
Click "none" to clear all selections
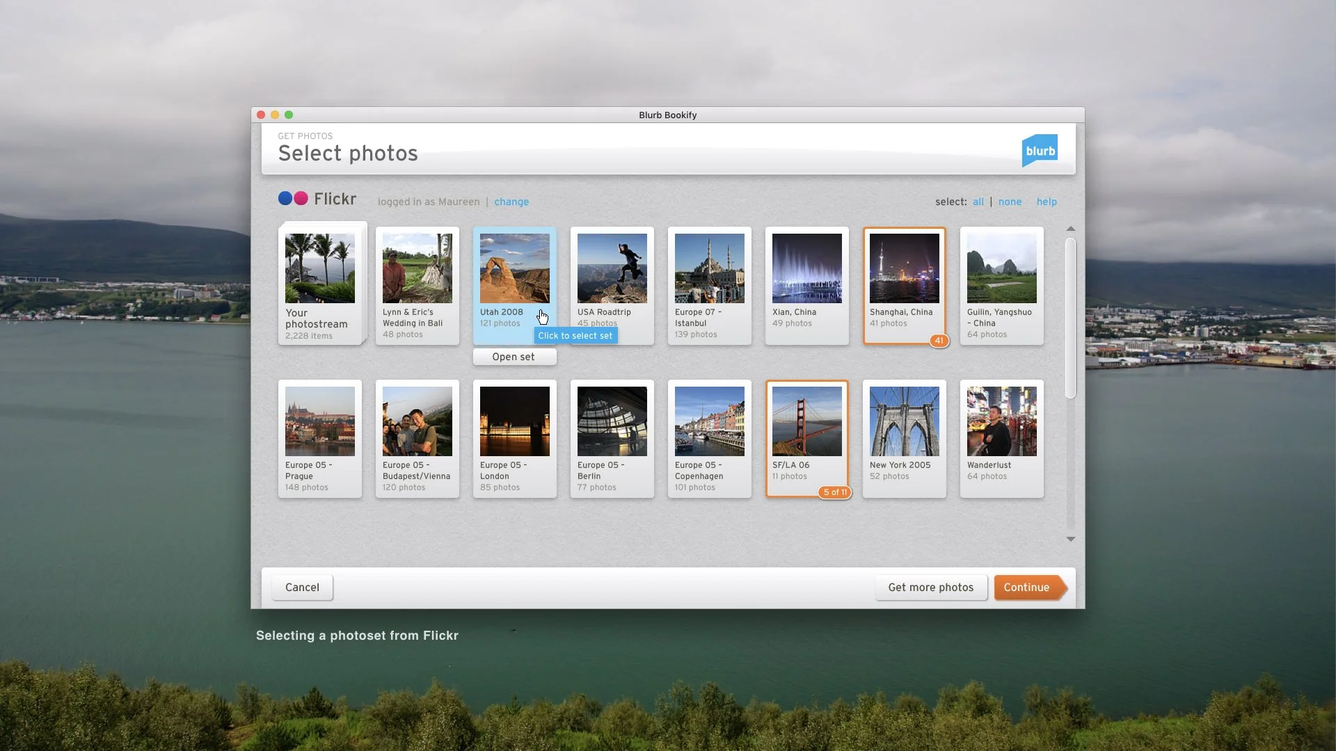(x=1010, y=202)
